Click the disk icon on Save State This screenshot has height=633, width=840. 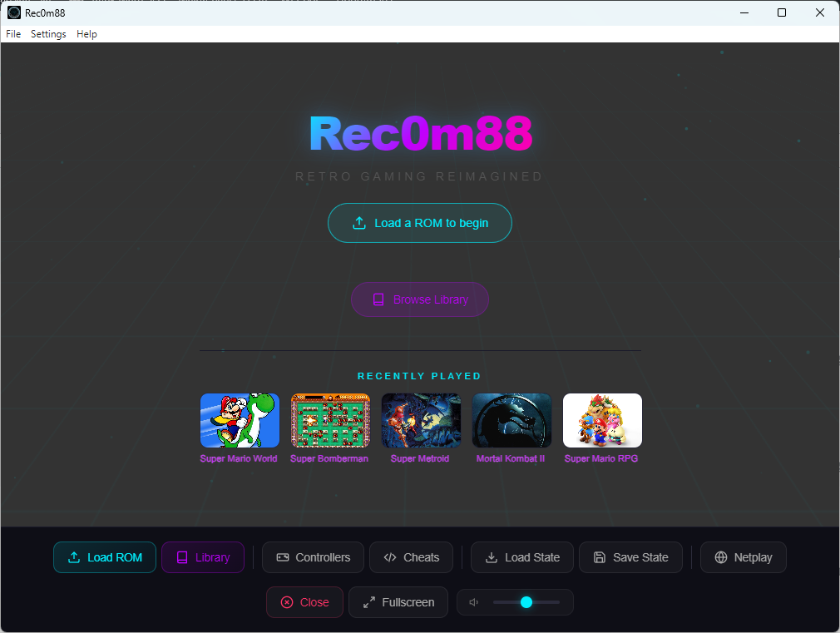point(600,557)
